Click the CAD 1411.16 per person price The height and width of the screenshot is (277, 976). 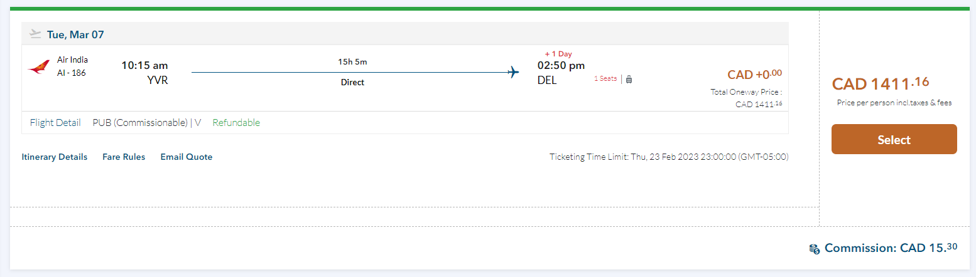881,84
